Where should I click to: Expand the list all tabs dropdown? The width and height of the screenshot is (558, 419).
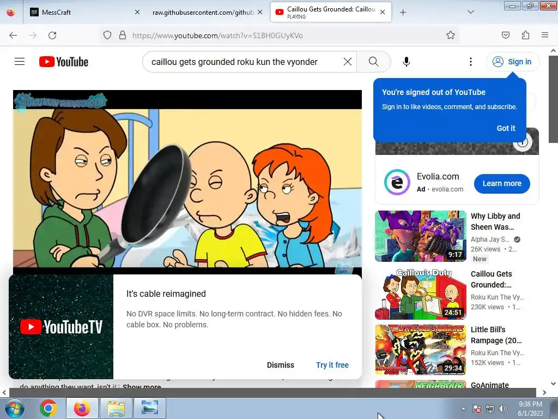(470, 12)
